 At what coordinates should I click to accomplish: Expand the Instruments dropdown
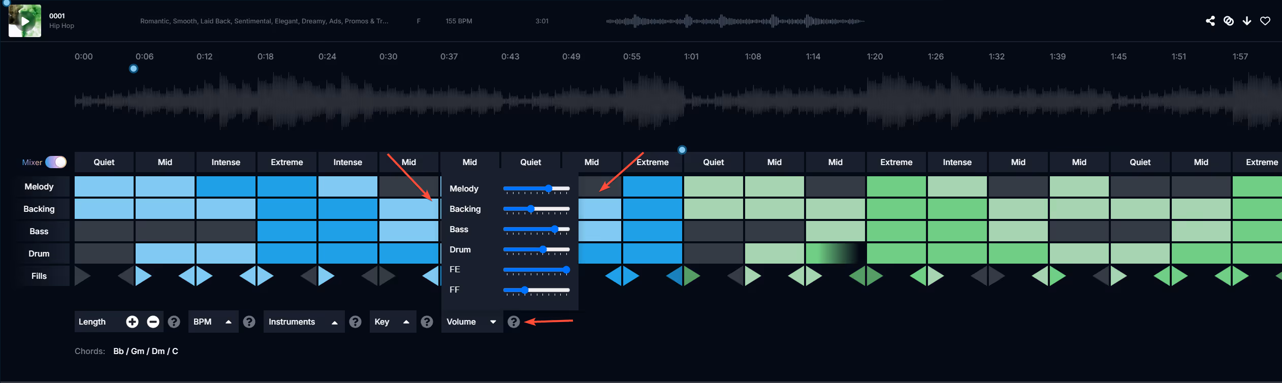point(304,322)
